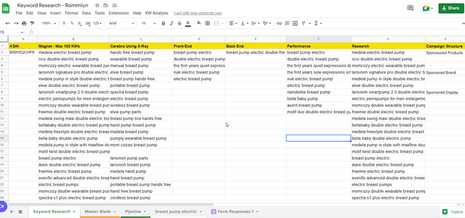The width and height of the screenshot is (465, 218).
Task: Toggle strikethrough formatting
Action: (x=179, y=23)
